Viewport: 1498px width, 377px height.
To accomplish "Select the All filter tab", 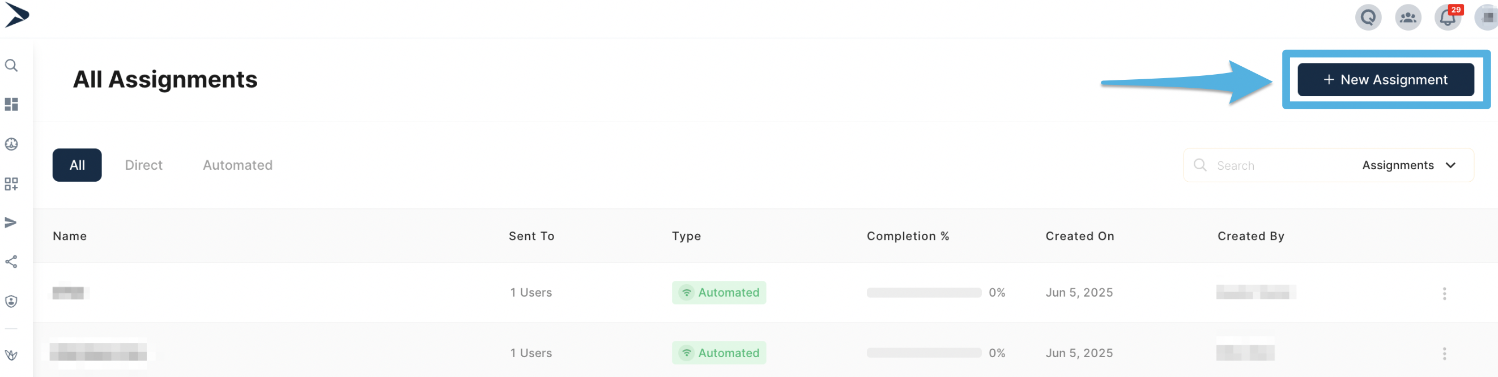I will (76, 165).
